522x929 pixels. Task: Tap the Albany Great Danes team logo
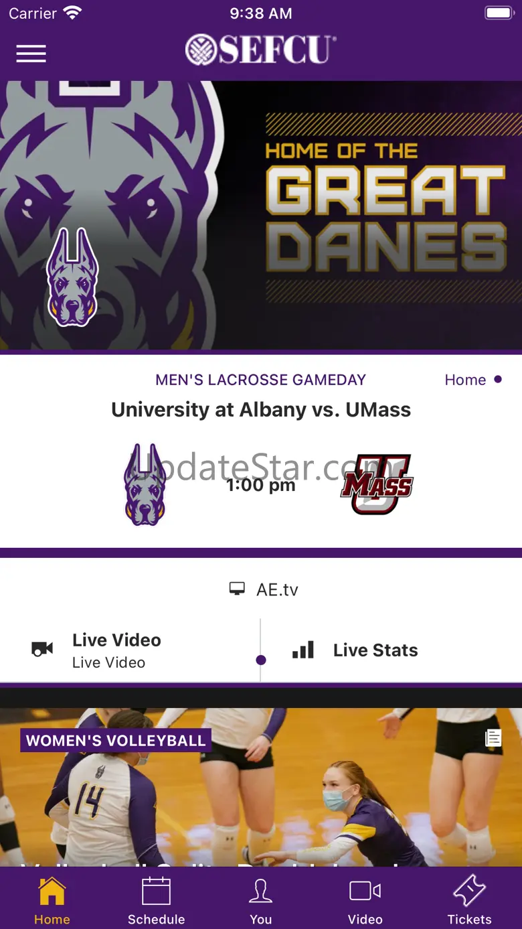(145, 484)
